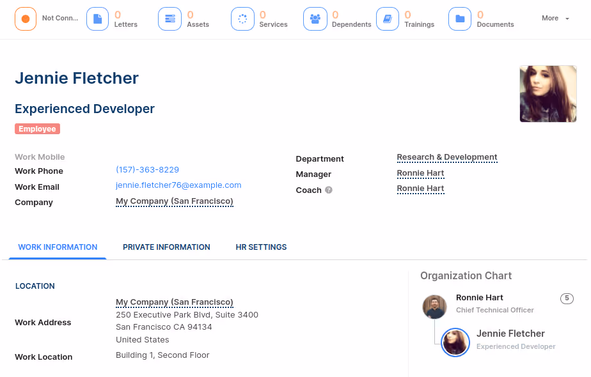Expand the More dropdown menu

point(555,18)
